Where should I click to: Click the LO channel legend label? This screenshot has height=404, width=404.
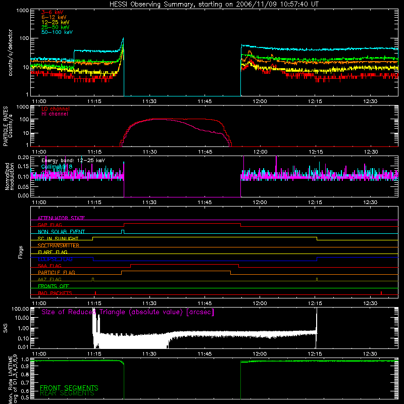point(56,109)
